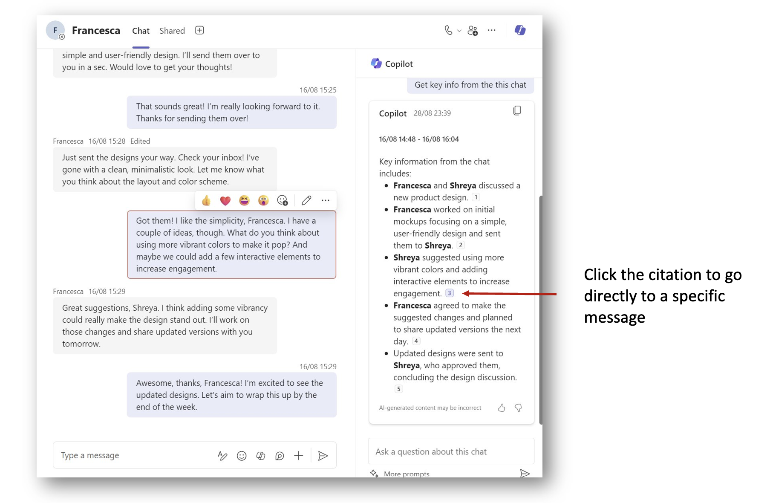773x503 pixels.
Task: Open more actions plus in compose box
Action: coord(299,456)
